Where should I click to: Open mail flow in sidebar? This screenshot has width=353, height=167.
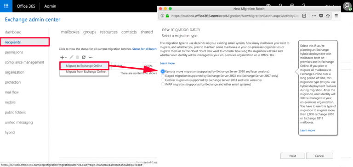coord(11,92)
